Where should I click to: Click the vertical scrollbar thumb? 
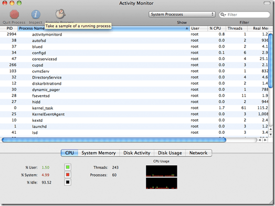271,61
